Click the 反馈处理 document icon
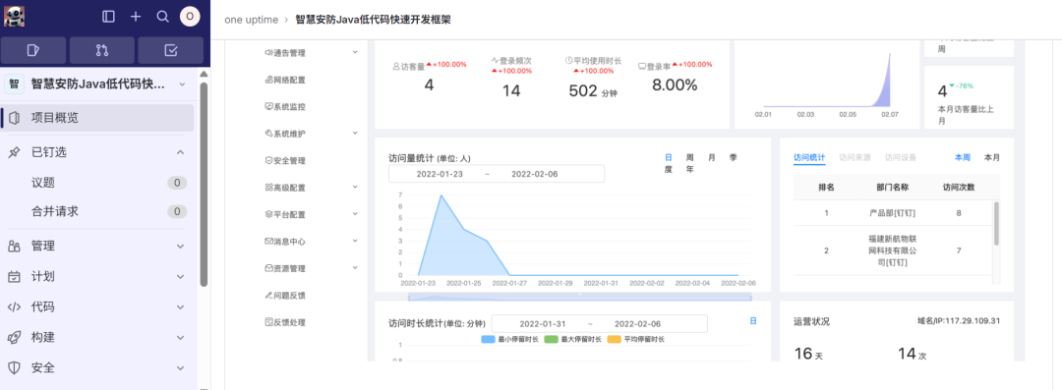 point(268,322)
